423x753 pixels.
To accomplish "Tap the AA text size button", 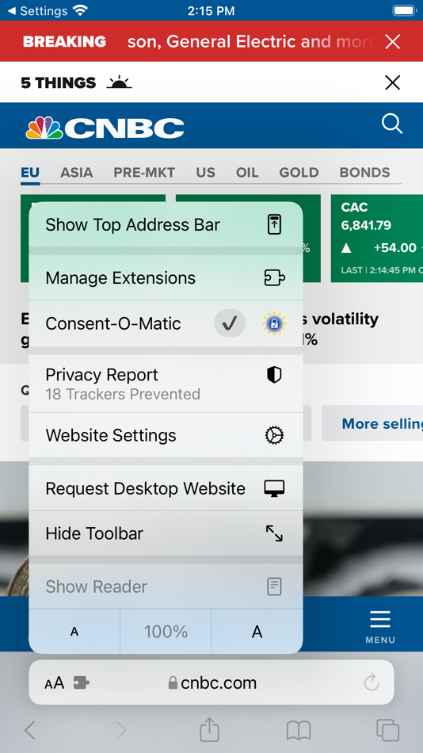I will (54, 682).
